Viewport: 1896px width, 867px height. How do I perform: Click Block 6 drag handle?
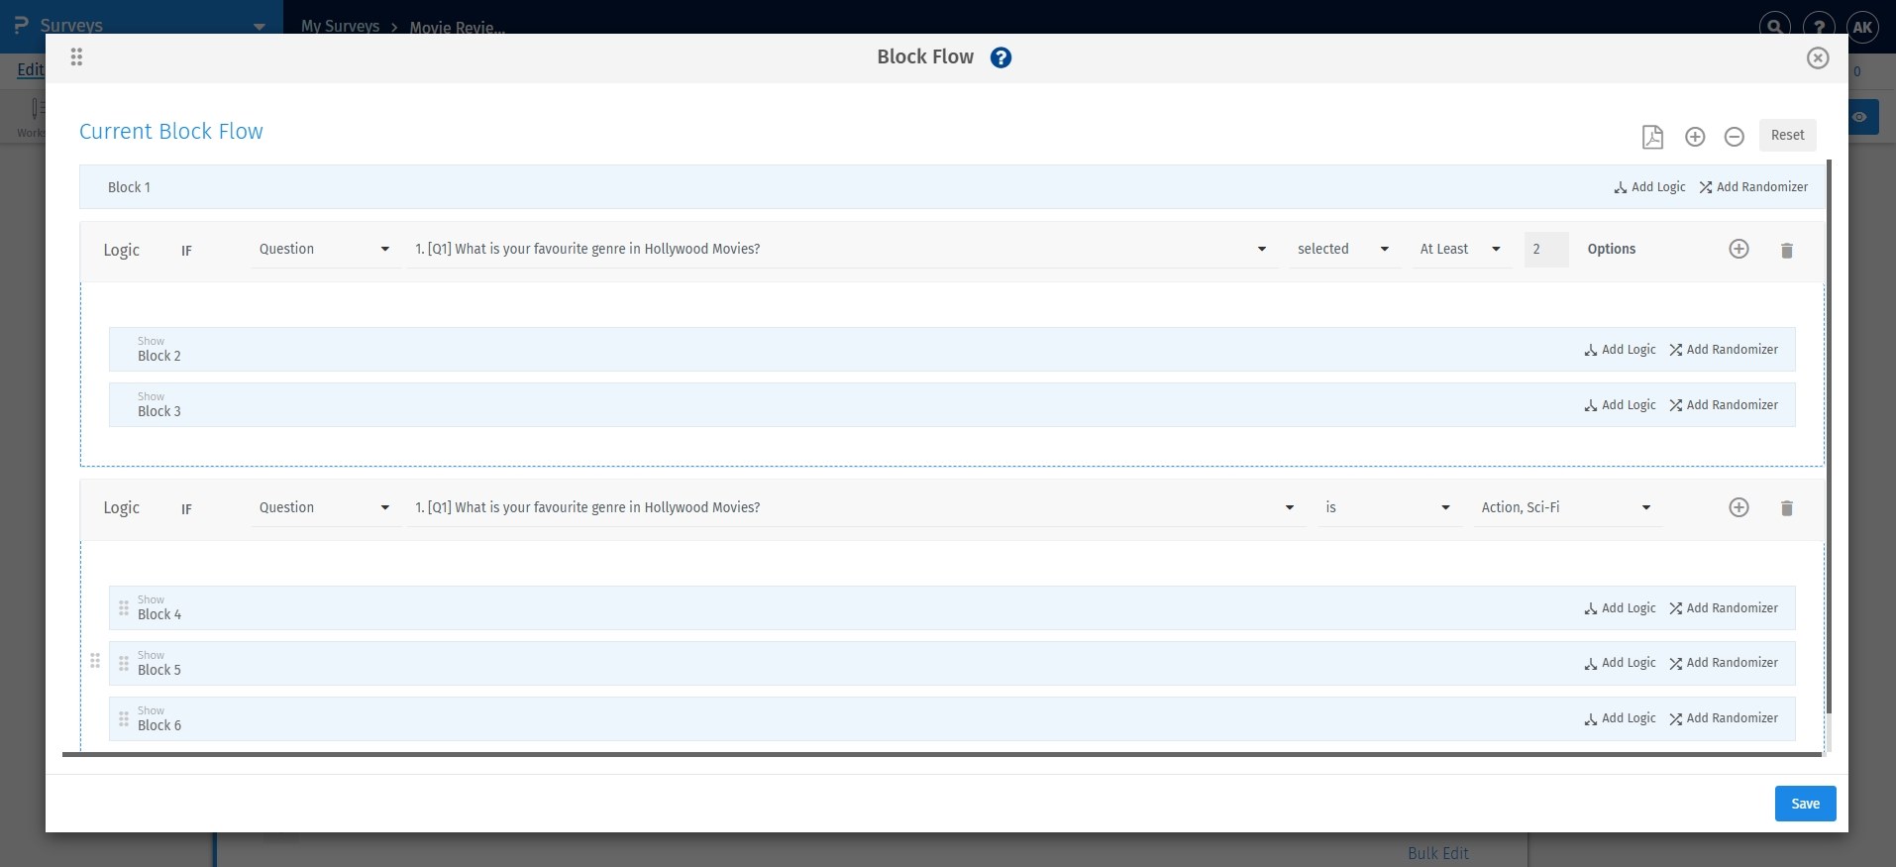click(x=124, y=719)
